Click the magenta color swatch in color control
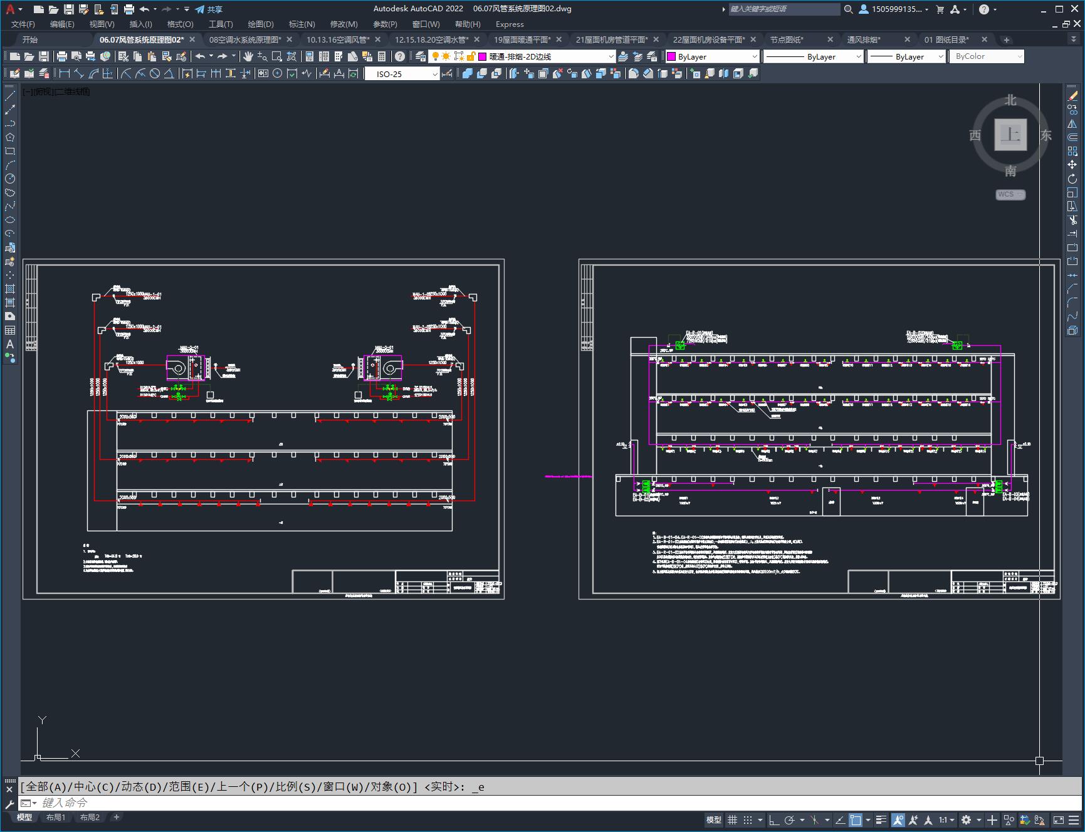Image resolution: width=1085 pixels, height=832 pixels. coord(671,56)
